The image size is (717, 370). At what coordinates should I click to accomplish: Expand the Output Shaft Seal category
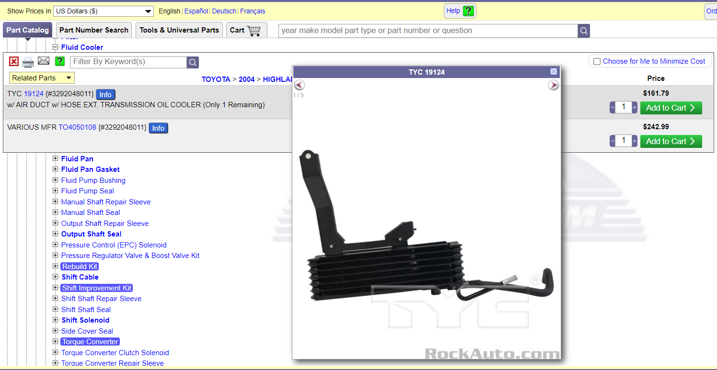(55, 234)
